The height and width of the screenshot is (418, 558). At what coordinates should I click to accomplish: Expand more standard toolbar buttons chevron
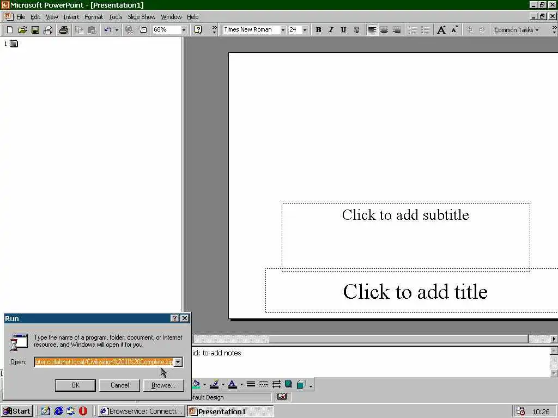[214, 30]
